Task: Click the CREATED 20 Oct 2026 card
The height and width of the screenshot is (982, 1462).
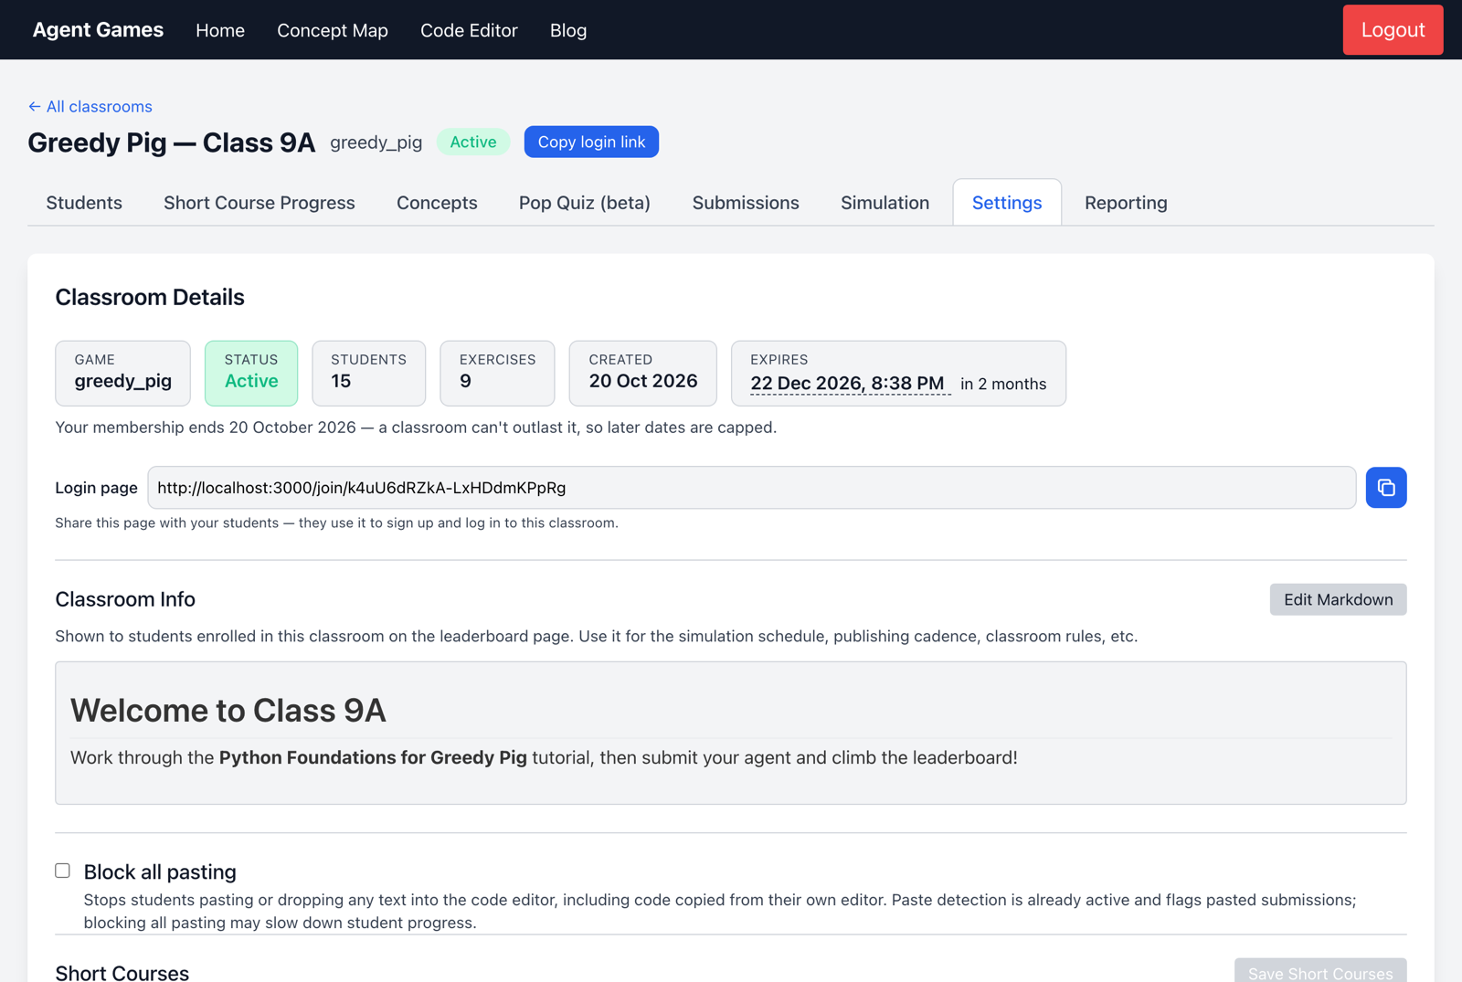Action: pyautogui.click(x=642, y=373)
